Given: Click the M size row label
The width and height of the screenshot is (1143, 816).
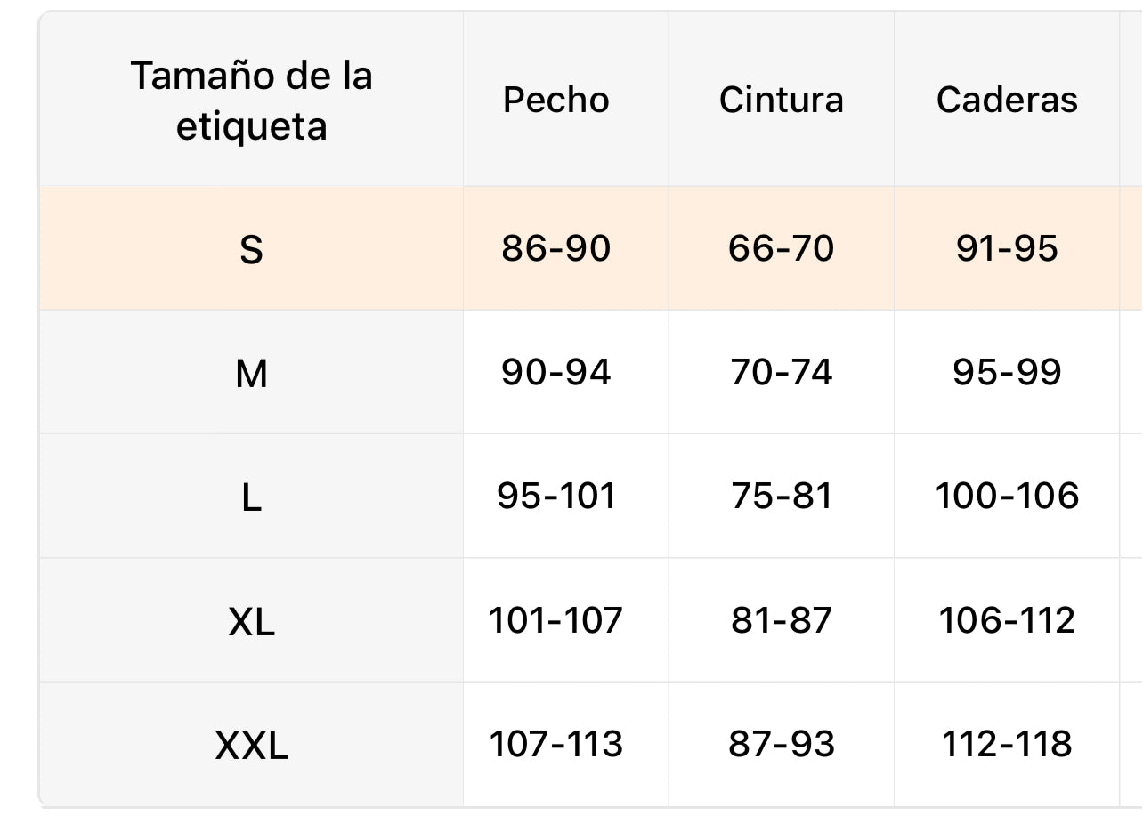Looking at the screenshot, I should coord(251,374).
